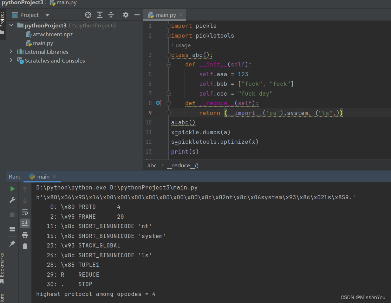Expand the External Libraries node
Screen dimensions: 391x303
pos(10,52)
